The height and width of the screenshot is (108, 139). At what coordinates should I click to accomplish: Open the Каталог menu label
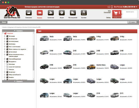pyautogui.click(x=40, y=18)
